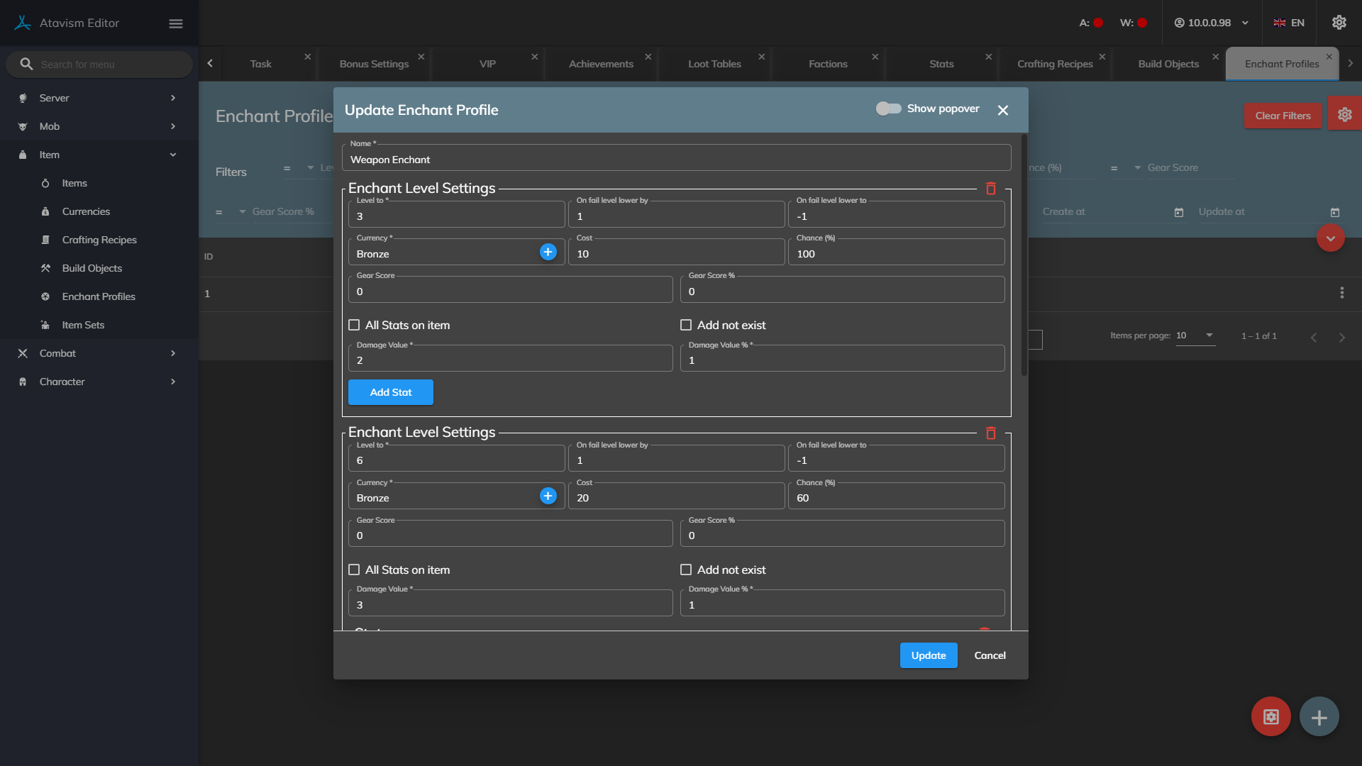The height and width of the screenshot is (766, 1362).
Task: Click the plus icon beside second Bronze currency
Action: click(548, 496)
